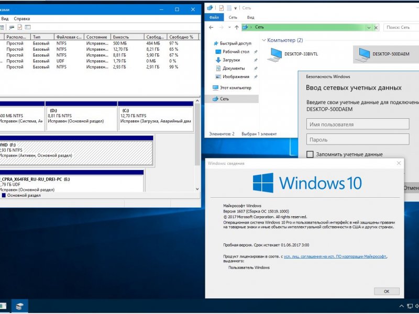Click the pin icon beside Изображения
This screenshot has width=419, height=314.
[256, 76]
